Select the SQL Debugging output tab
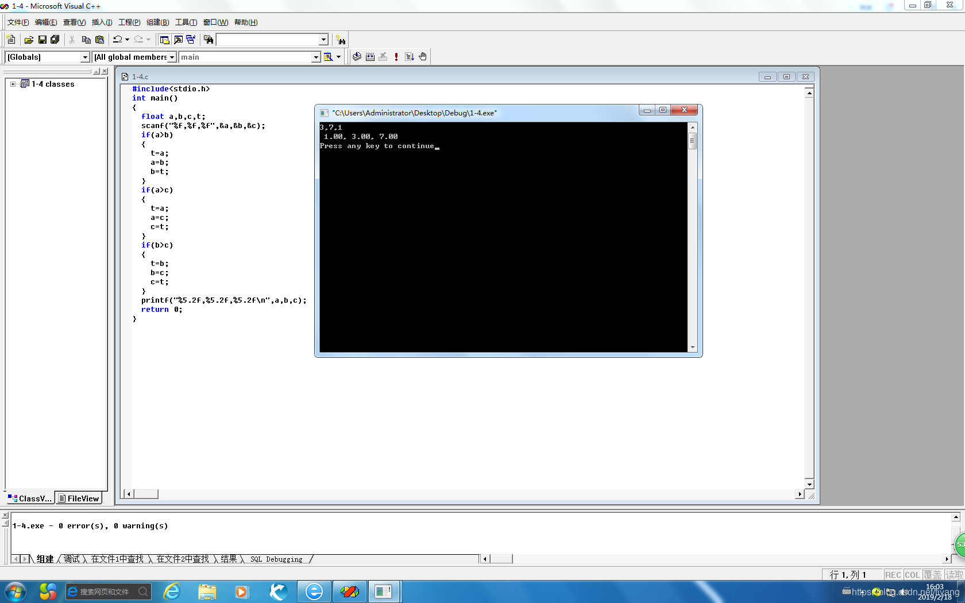Screen dimensions: 965x603 click(x=276, y=559)
